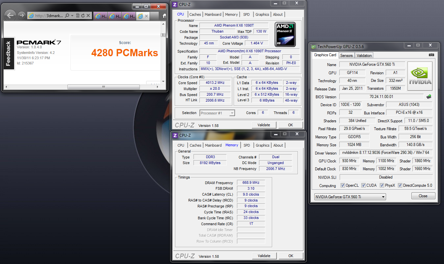
Task: Click the browser scroll up arrow
Action: tap(163, 24)
